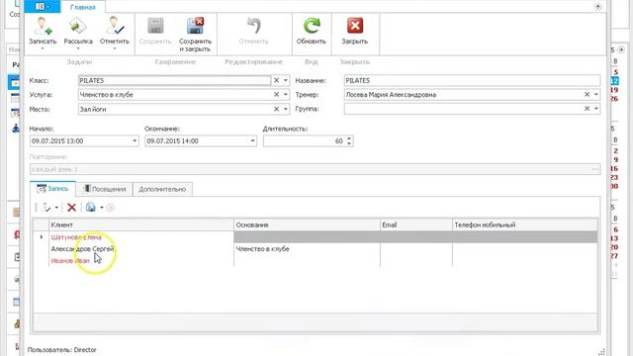Clear the Тренер field with its X
Image resolution: width=633 pixels, height=356 pixels.
coord(587,95)
